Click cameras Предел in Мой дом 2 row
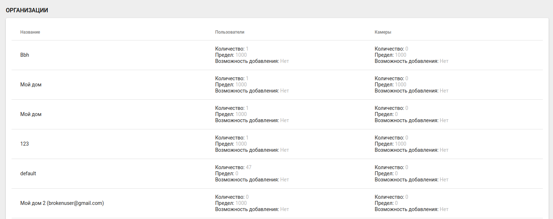 point(396,203)
